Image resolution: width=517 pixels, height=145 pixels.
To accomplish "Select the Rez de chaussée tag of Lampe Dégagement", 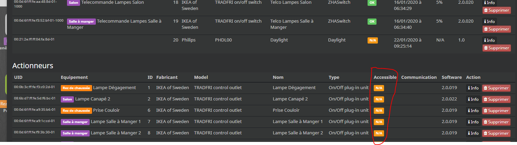I will tap(76, 88).
